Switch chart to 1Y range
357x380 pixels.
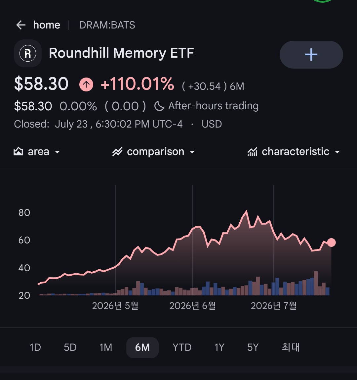click(x=219, y=347)
